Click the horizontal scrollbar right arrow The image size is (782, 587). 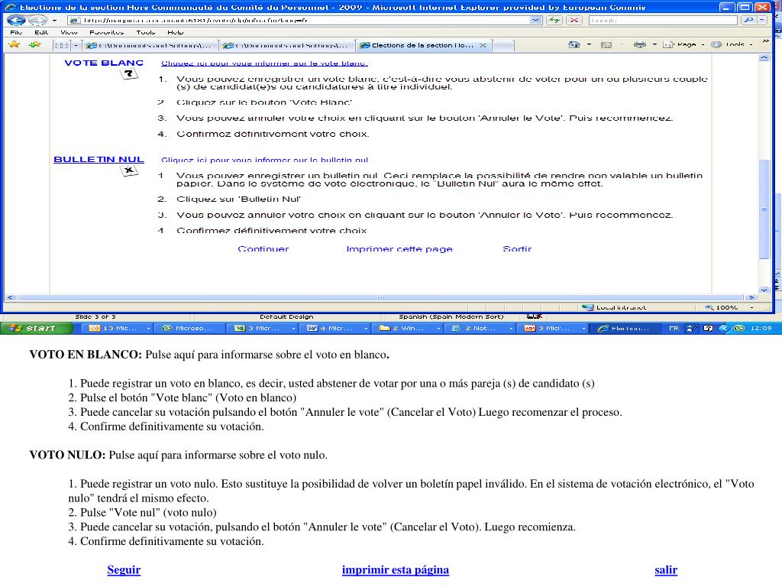point(751,297)
